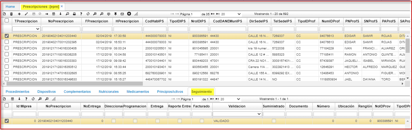Click the pin icon
The height and width of the screenshot is (130, 412).
[115, 14]
